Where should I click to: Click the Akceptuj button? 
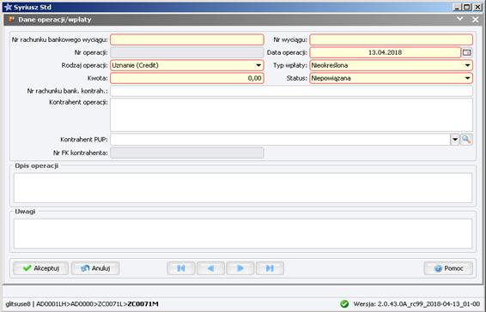pyautogui.click(x=41, y=268)
